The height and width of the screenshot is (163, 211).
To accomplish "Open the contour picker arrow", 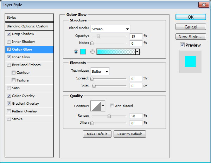I will click(x=103, y=105).
